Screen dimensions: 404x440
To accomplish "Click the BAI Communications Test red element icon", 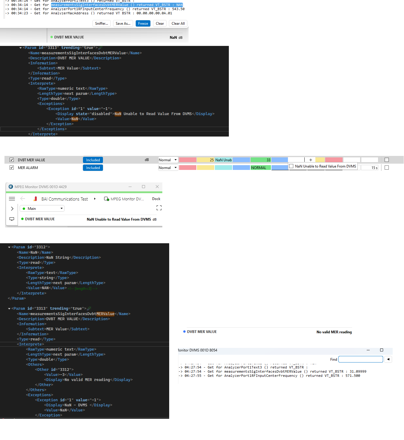I will (x=35, y=199).
